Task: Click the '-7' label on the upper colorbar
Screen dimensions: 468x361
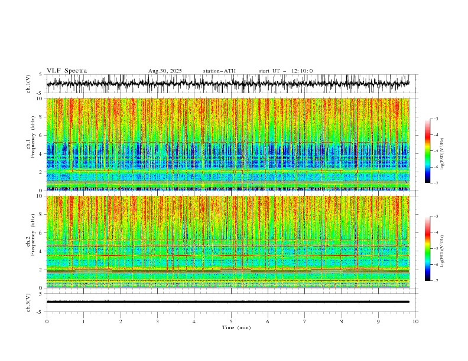Action: coord(435,183)
